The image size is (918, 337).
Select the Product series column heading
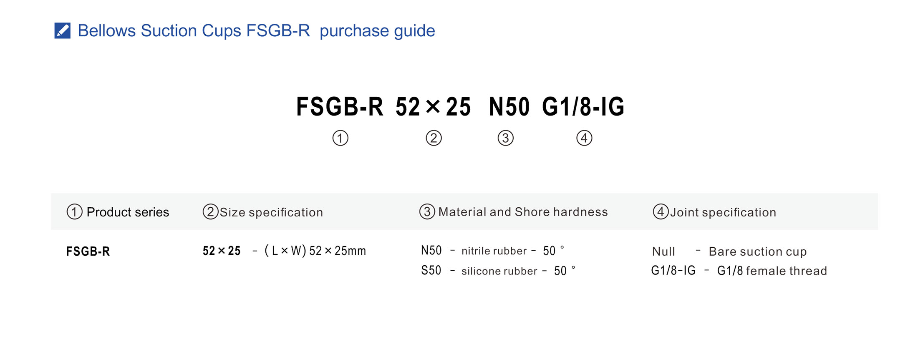[x=128, y=212]
